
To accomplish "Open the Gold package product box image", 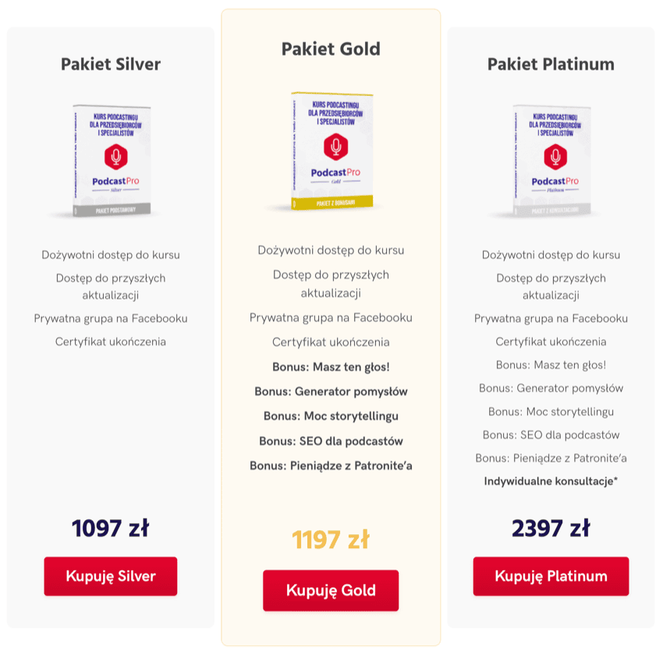I will [x=331, y=151].
